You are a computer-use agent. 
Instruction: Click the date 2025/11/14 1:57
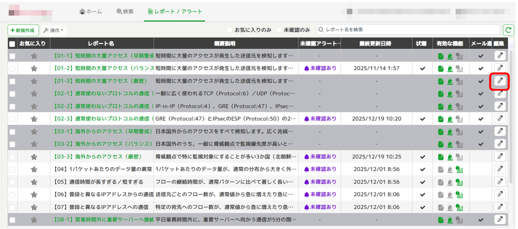[x=377, y=68]
